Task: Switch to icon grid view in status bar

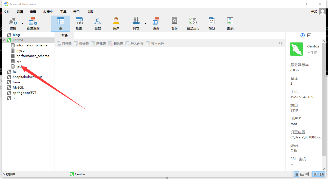Action: point(296,174)
